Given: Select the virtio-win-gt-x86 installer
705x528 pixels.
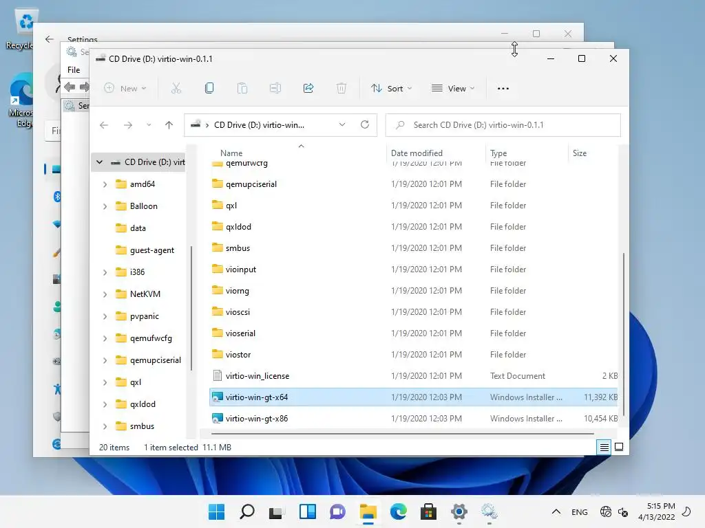Looking at the screenshot, I should point(413,419).
